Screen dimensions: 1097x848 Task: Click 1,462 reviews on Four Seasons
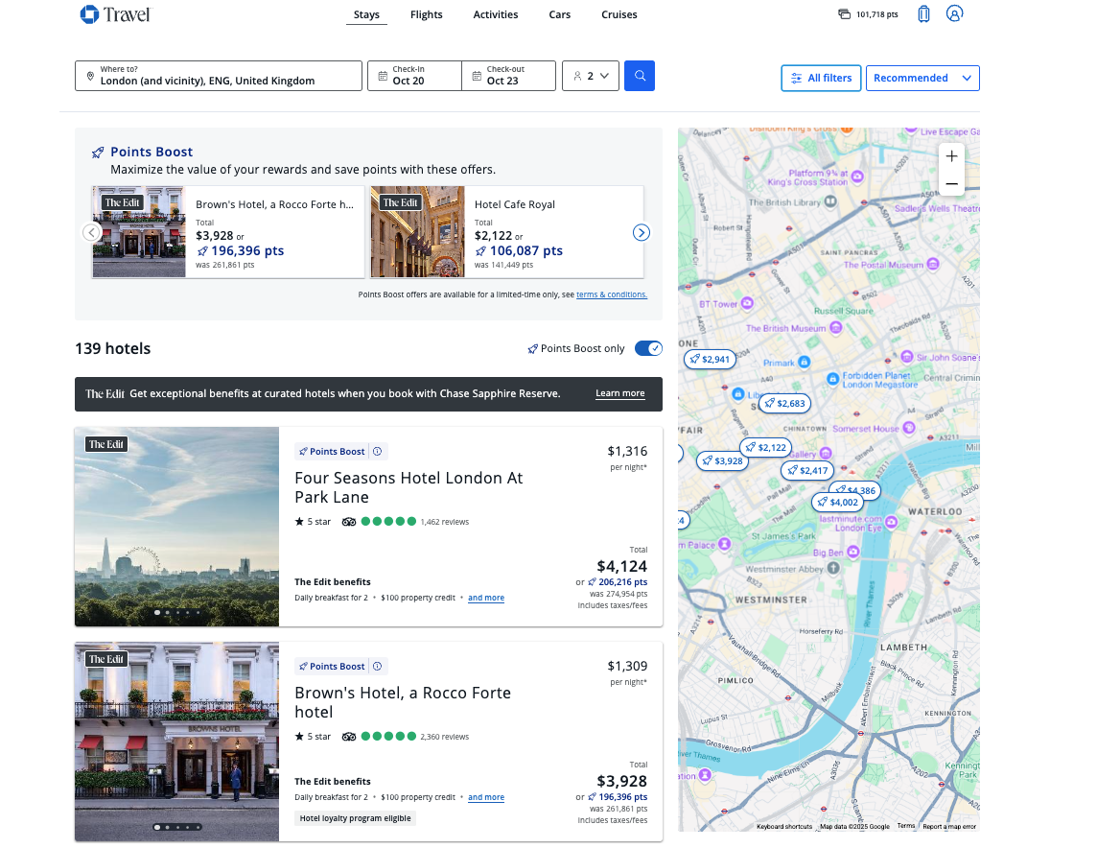point(445,522)
